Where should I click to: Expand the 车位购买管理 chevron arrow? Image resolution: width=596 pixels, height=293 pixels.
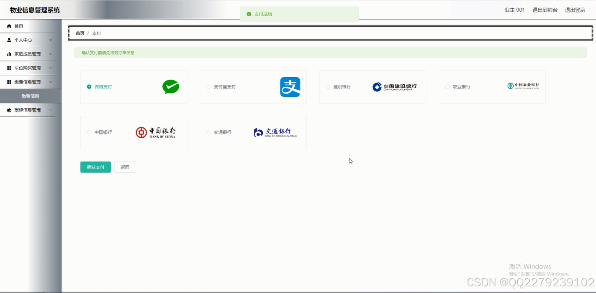tap(50, 68)
